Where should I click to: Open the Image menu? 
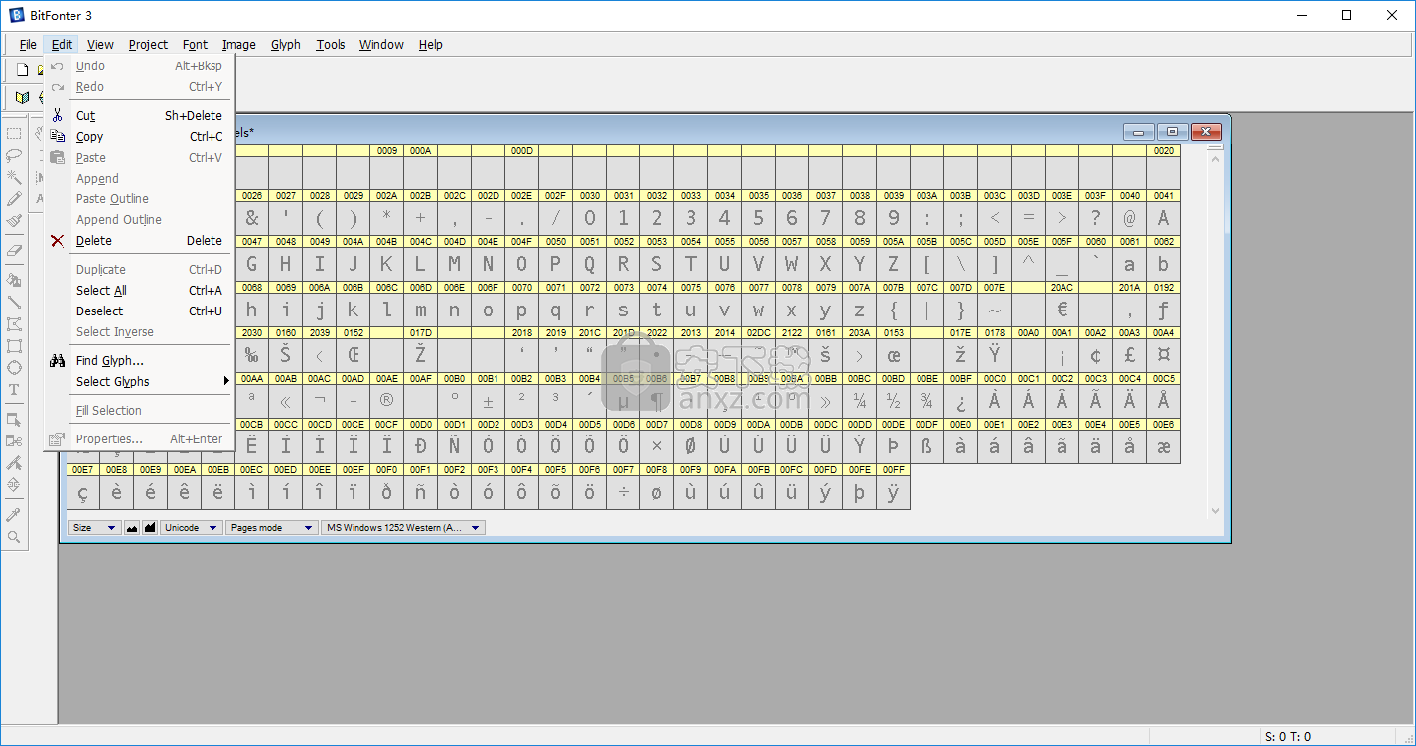click(x=238, y=44)
